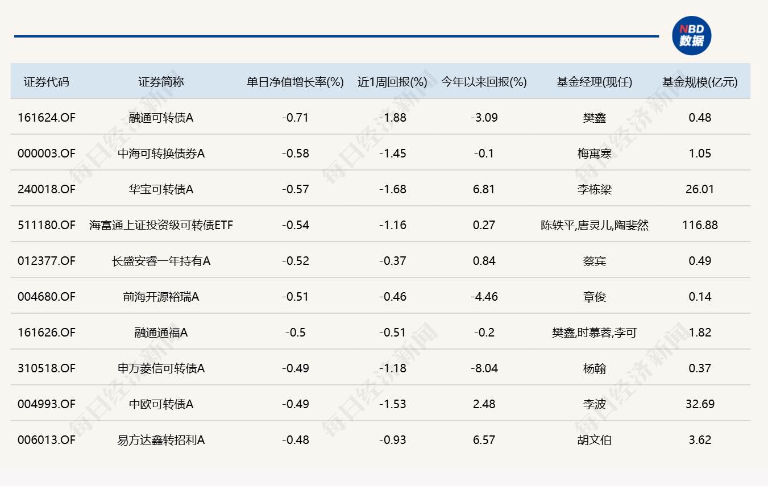
Task: Click fund manager 杨翰
Action: [x=595, y=368]
